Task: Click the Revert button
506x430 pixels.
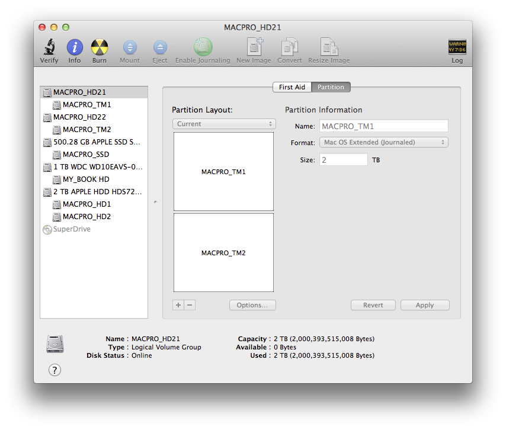Action: click(x=373, y=305)
